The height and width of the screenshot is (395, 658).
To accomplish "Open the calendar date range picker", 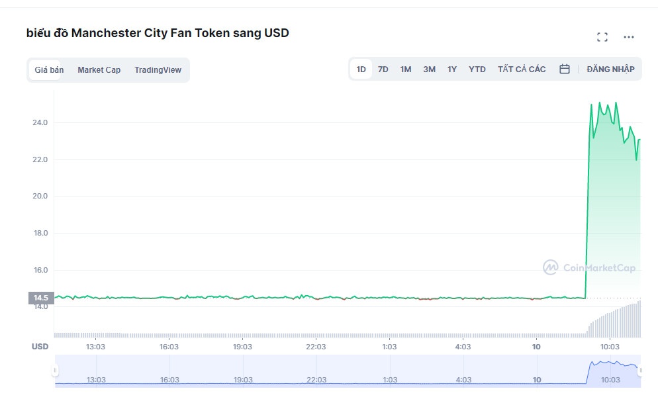I will tap(564, 69).
